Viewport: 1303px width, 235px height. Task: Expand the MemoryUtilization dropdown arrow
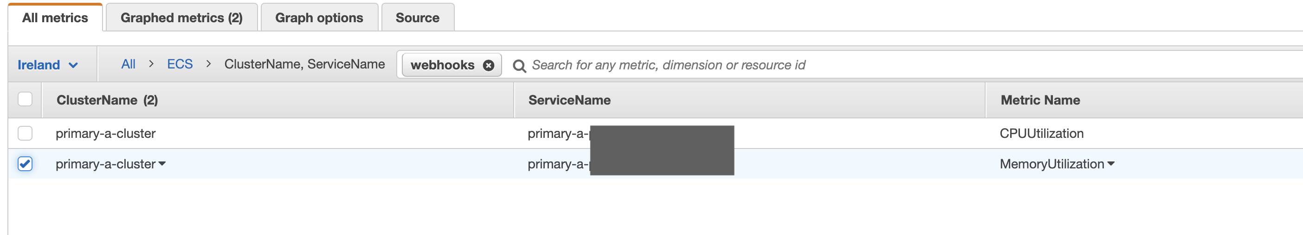(x=1111, y=164)
